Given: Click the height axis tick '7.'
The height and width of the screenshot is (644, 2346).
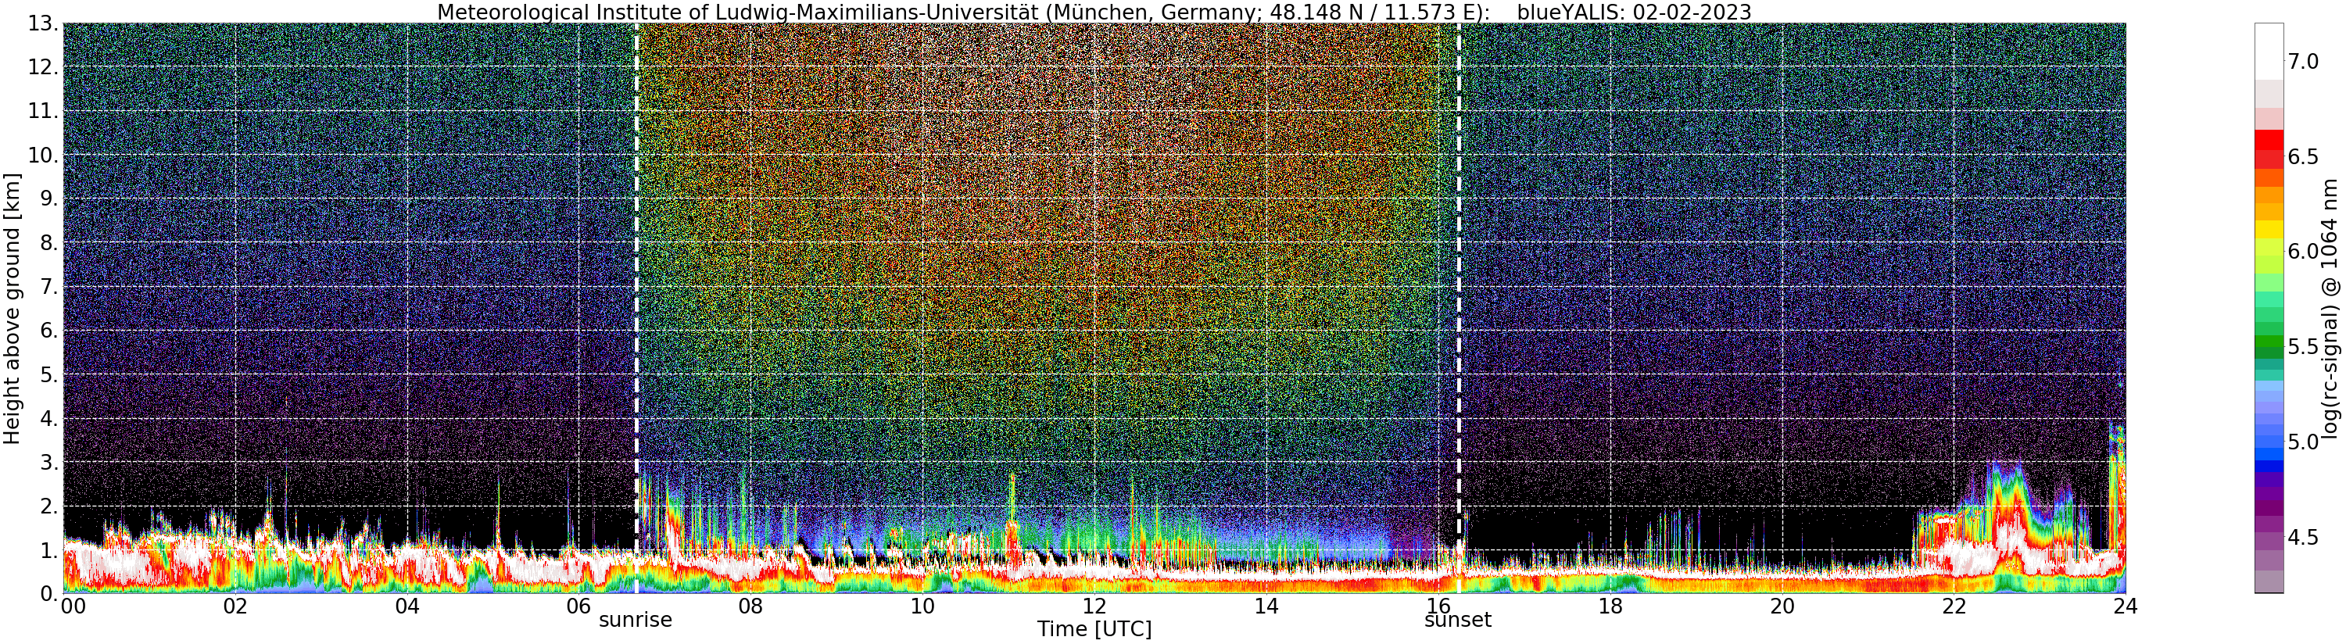Looking at the screenshot, I should 49,287.
